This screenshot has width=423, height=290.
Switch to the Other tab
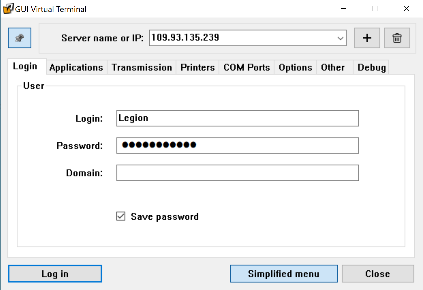(333, 67)
